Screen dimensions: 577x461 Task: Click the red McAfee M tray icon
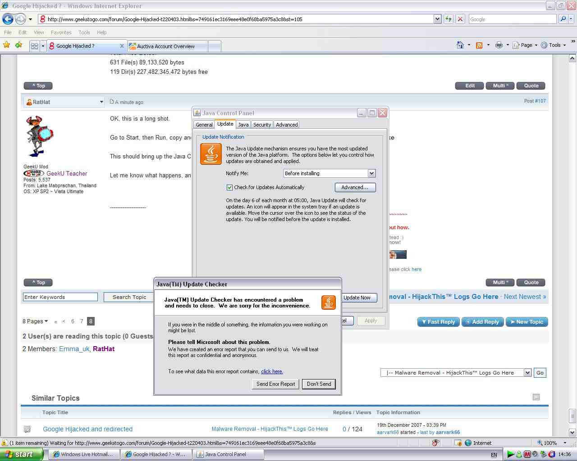point(527,454)
